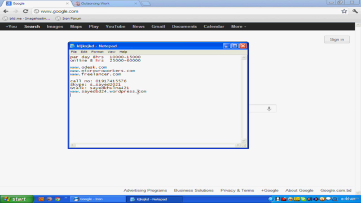Close the Outsourcing Work tab

(x=135, y=3)
